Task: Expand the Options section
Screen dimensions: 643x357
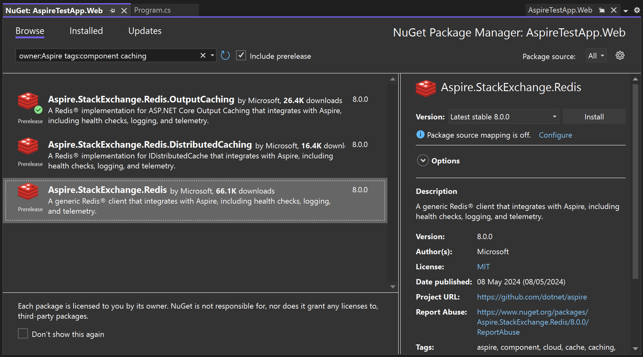Action: click(423, 161)
